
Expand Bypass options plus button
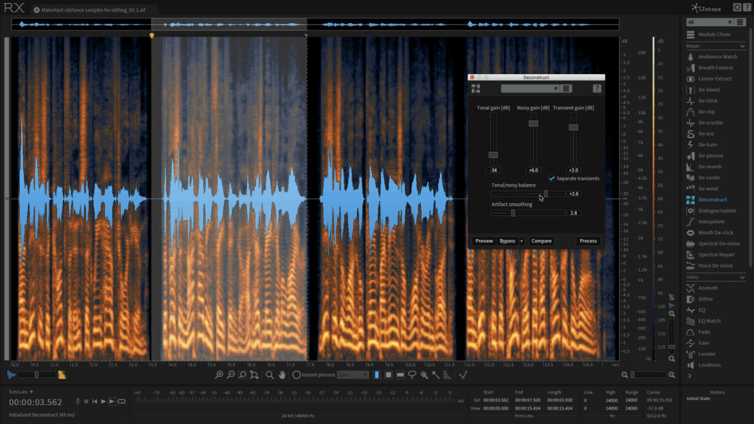(x=521, y=241)
